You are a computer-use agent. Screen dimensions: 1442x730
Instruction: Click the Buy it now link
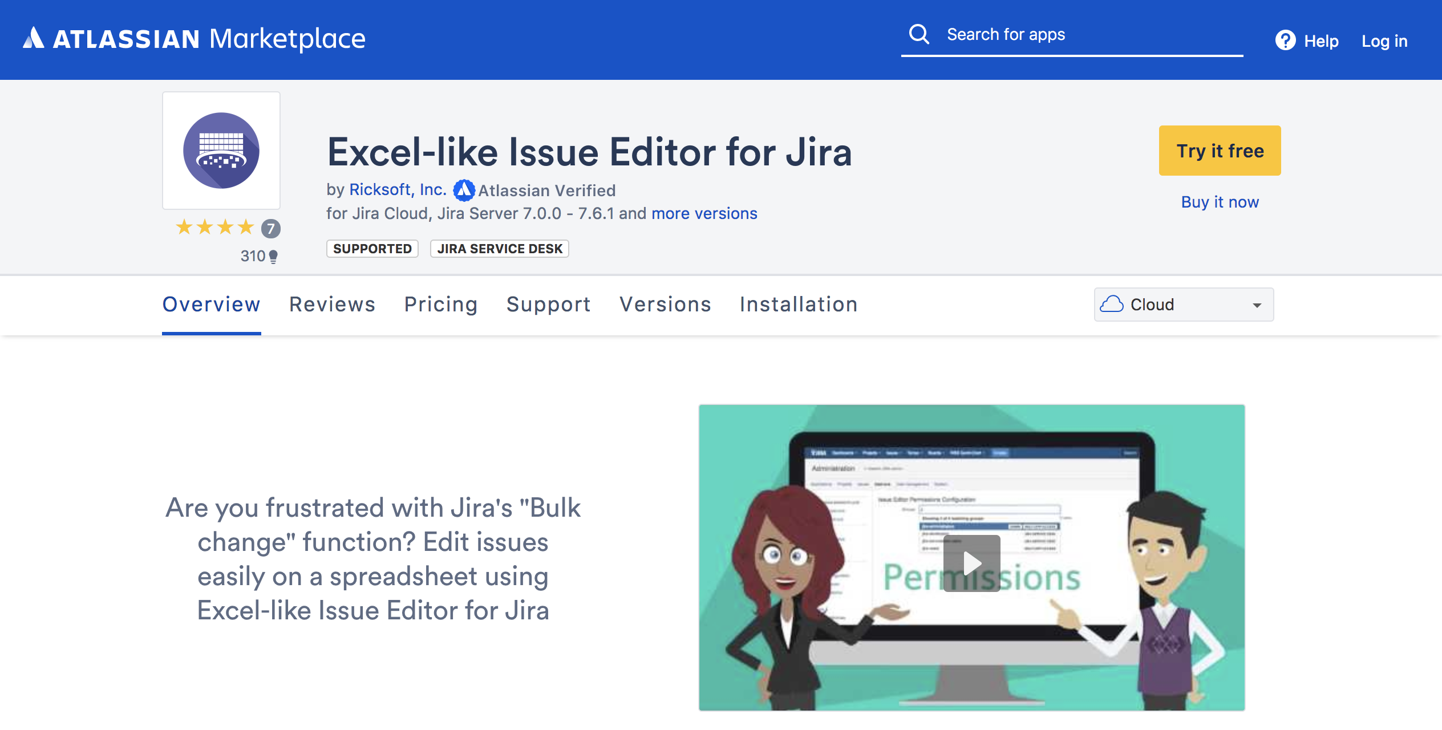[1220, 202]
